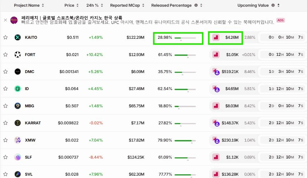The height and width of the screenshot is (178, 307).
Task: Click KAITO cliff unlock type icon
Action: [x=216, y=37]
